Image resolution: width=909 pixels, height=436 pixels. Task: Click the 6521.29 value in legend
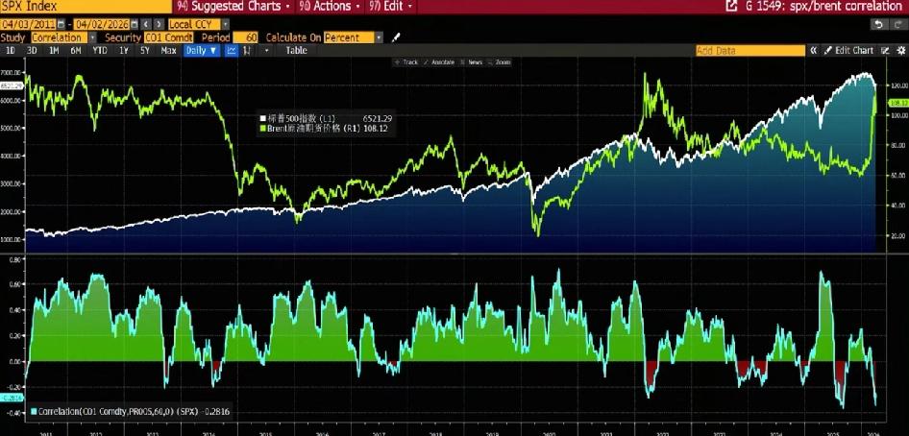point(379,118)
